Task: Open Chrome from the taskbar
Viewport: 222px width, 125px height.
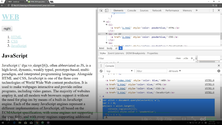Action: [37, 123]
